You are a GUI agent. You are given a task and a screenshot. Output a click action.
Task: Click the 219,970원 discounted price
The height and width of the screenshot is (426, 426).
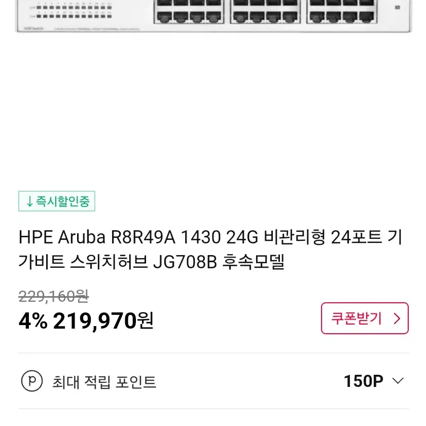coord(103,321)
